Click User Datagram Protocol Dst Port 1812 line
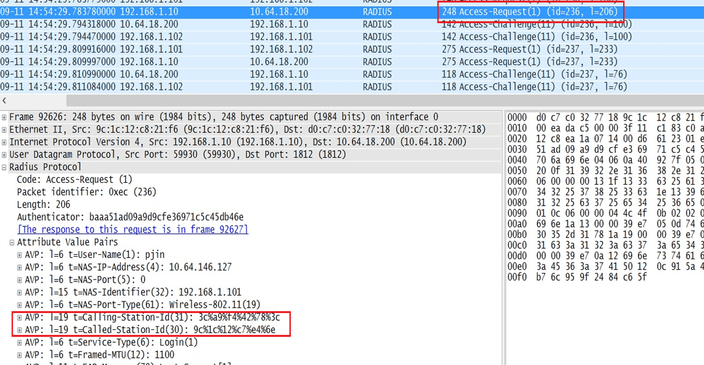This screenshot has width=704, height=365. click(178, 155)
